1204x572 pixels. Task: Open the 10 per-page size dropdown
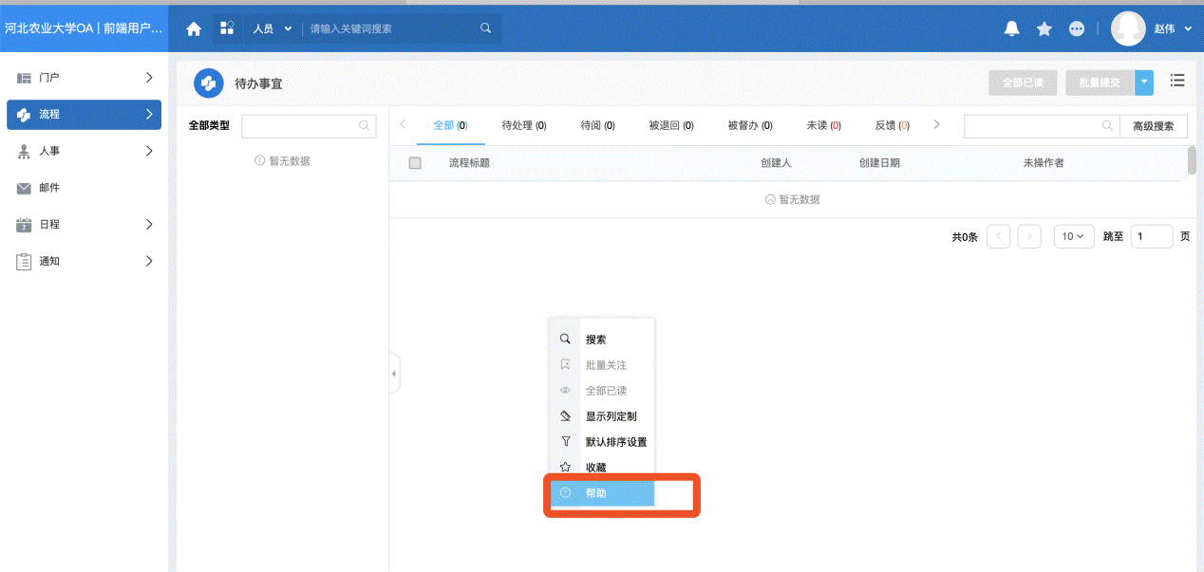[x=1073, y=236]
